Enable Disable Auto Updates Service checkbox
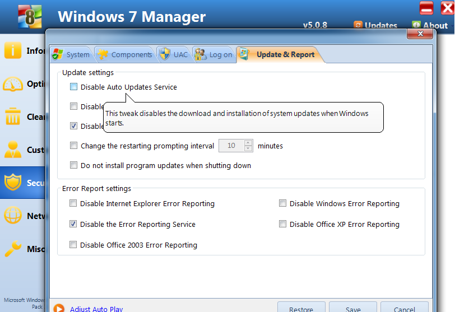 tap(74, 87)
